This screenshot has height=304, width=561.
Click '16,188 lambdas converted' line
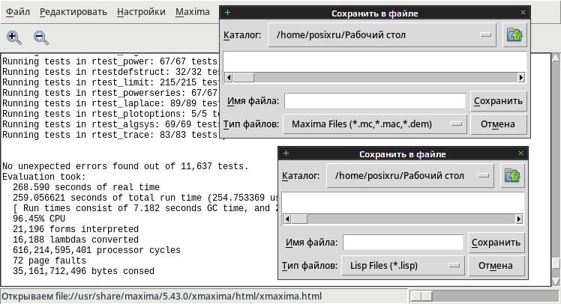[x=76, y=240]
